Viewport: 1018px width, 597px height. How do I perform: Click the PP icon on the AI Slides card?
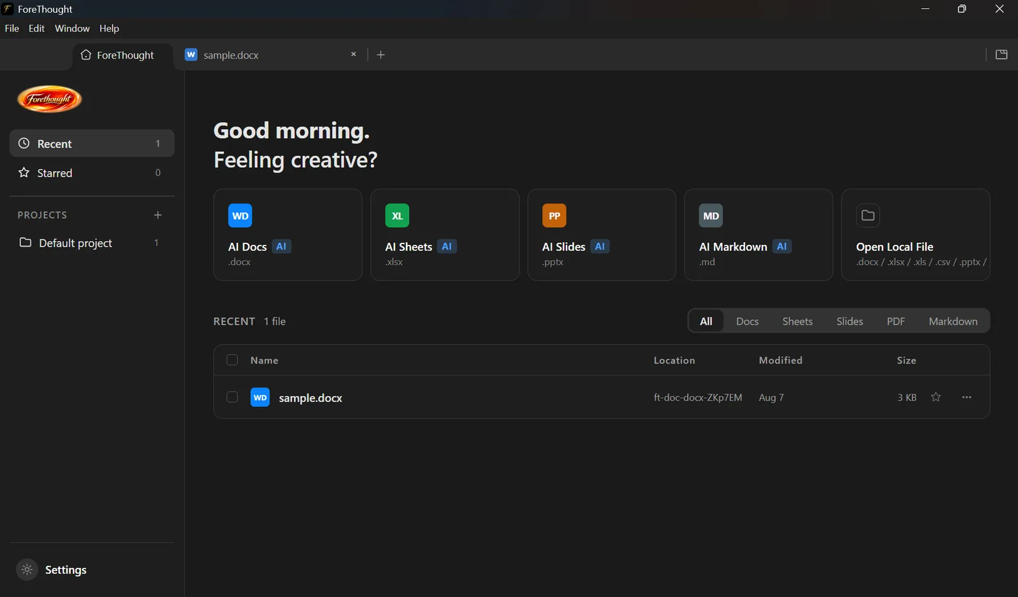click(x=554, y=216)
